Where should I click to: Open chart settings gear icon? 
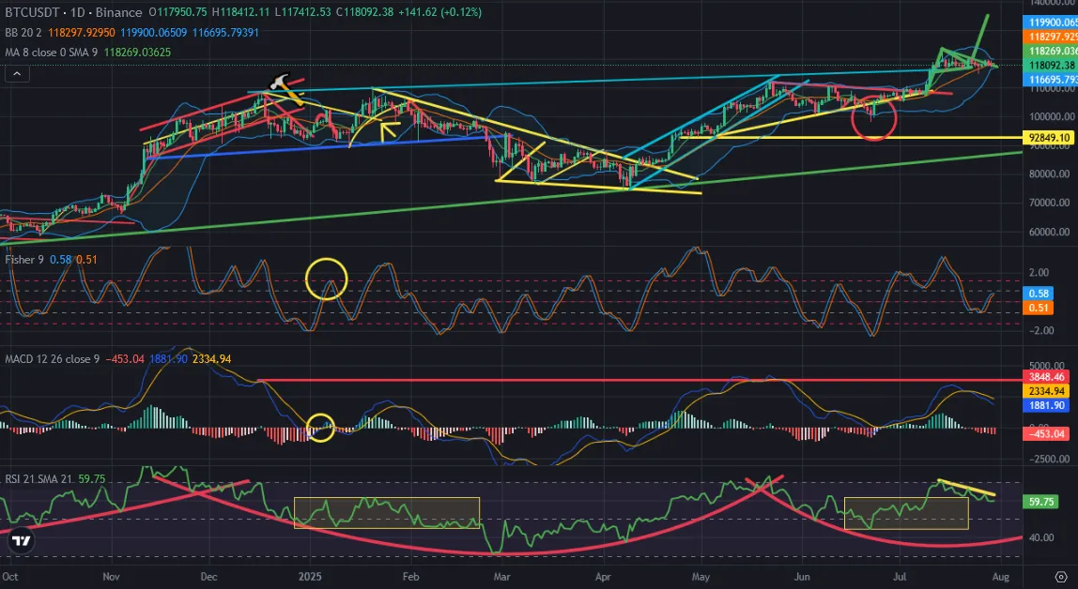(x=1061, y=577)
